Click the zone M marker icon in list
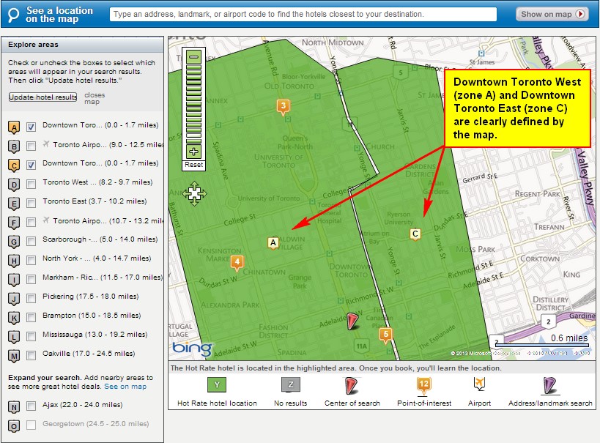 [14, 356]
